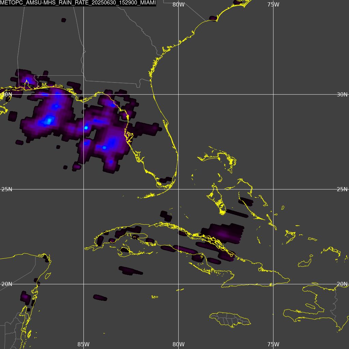The width and height of the screenshot is (349, 349).
Task: Click the 30N label on the left edge
Action: pos(7,95)
